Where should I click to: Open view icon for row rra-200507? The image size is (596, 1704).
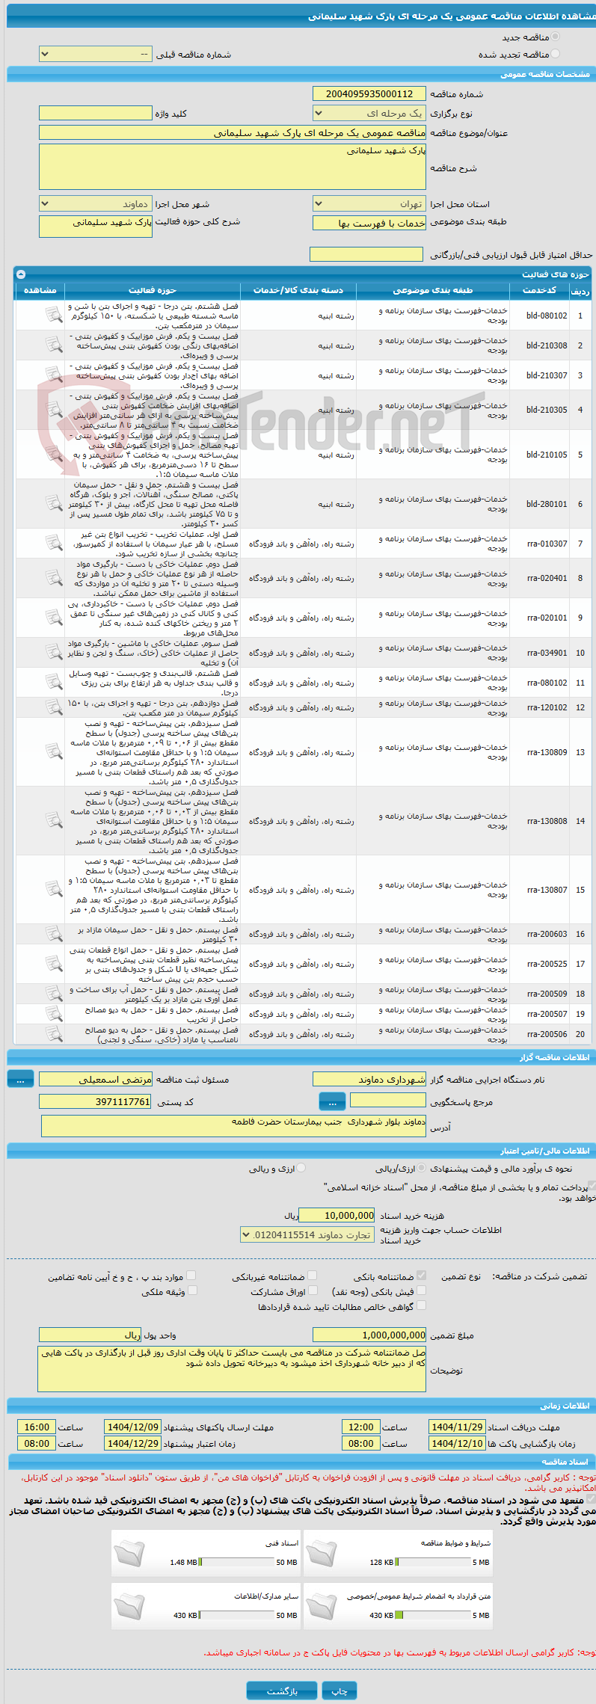54,1014
